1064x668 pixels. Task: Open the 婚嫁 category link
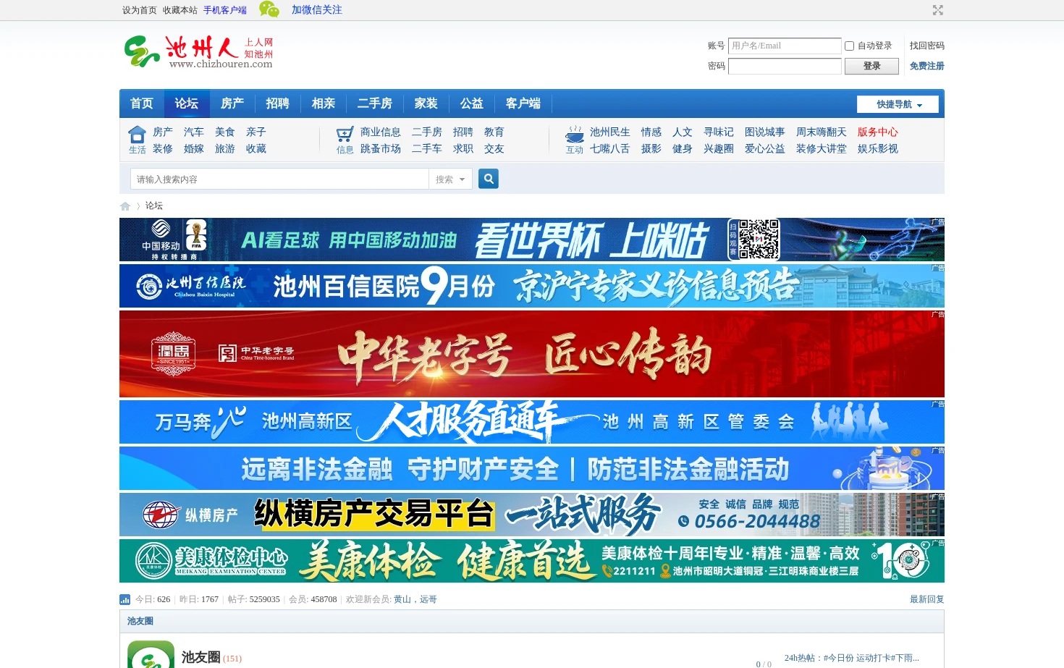point(194,148)
